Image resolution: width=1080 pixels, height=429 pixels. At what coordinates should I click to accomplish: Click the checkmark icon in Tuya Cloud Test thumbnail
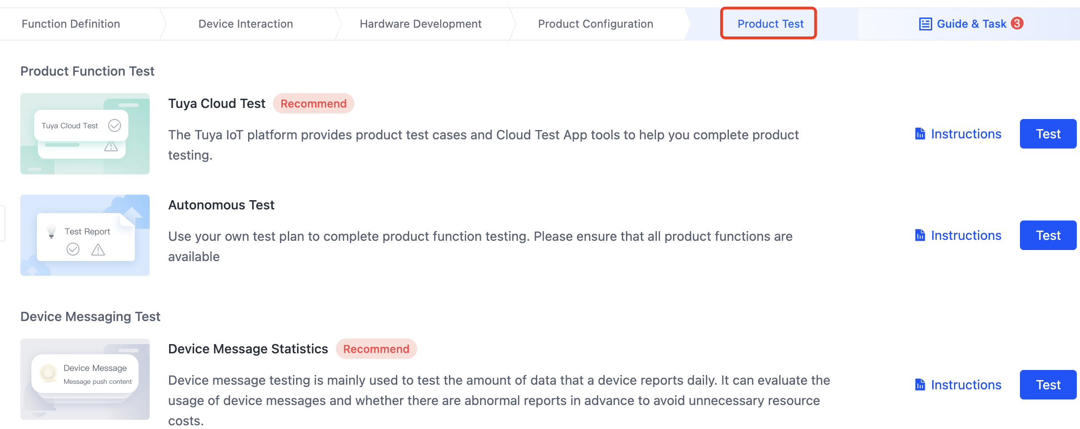click(x=115, y=125)
